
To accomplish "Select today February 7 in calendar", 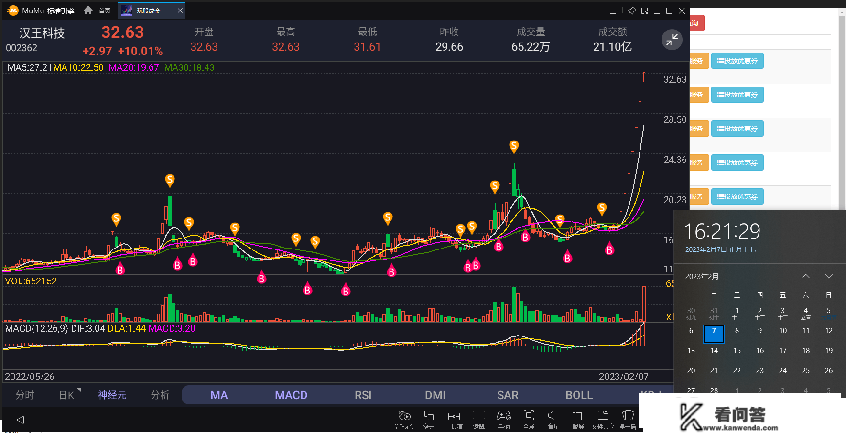I will click(x=714, y=334).
